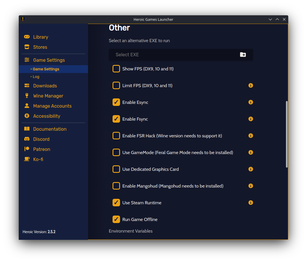Close the Heroic Games Launcher window
The height and width of the screenshot is (262, 307).
pyautogui.click(x=284, y=19)
